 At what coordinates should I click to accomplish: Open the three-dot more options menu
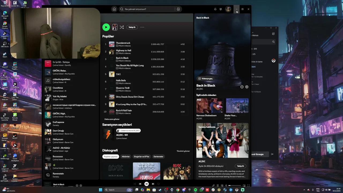142,27
